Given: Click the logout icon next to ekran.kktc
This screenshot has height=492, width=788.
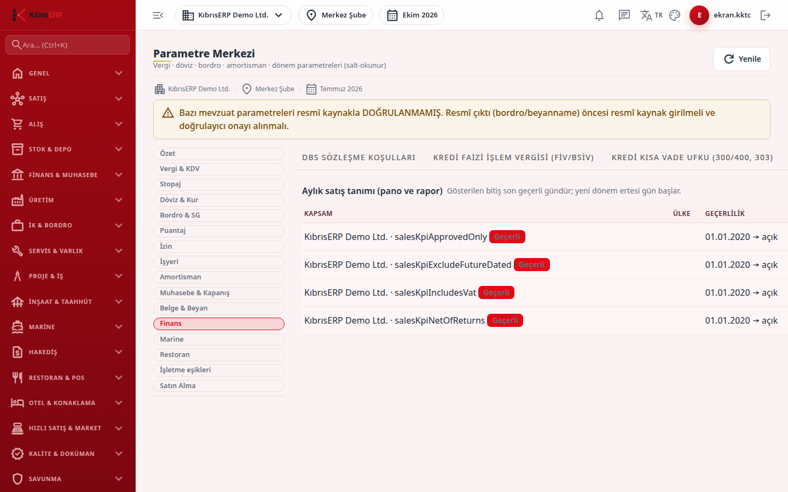Looking at the screenshot, I should click(x=766, y=15).
